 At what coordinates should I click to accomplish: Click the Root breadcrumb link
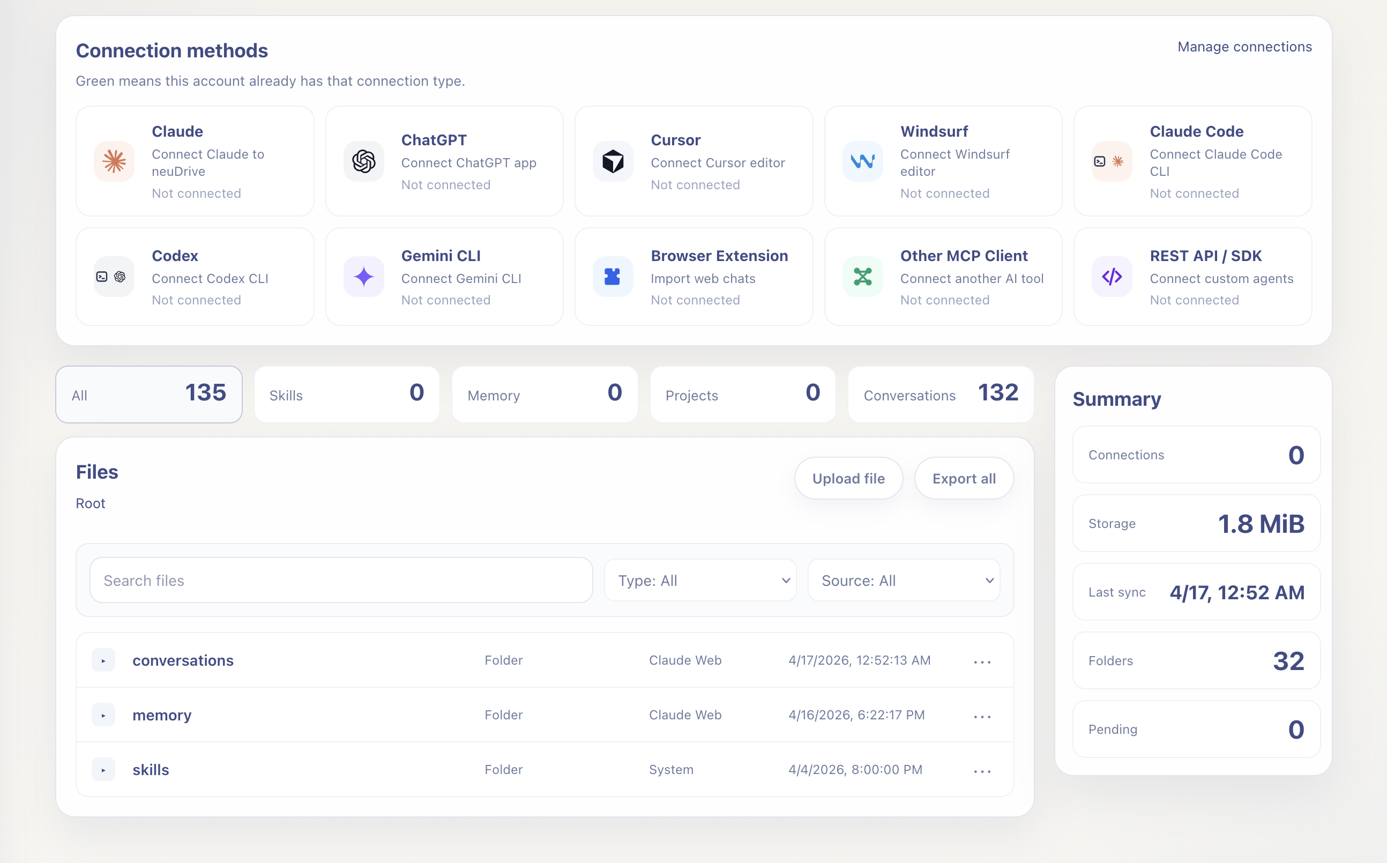click(91, 503)
